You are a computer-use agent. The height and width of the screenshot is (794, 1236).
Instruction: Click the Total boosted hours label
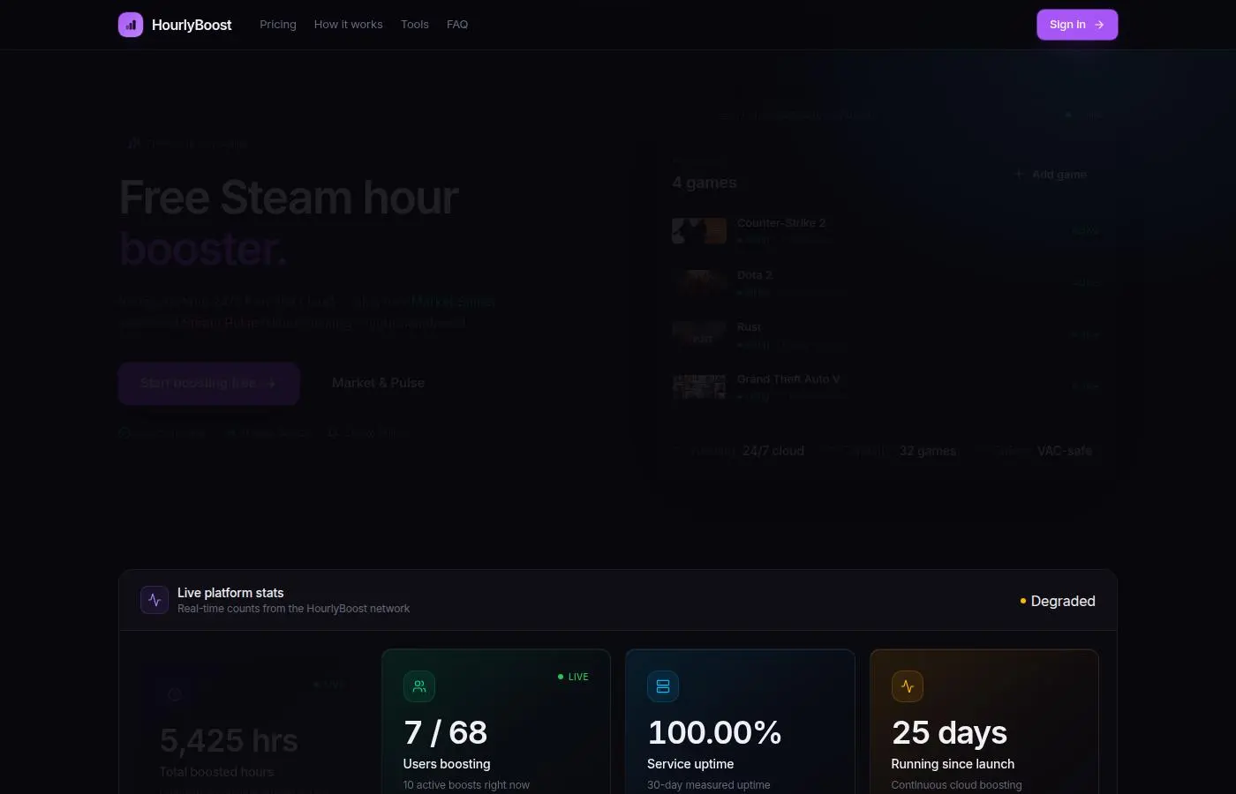coord(216,772)
